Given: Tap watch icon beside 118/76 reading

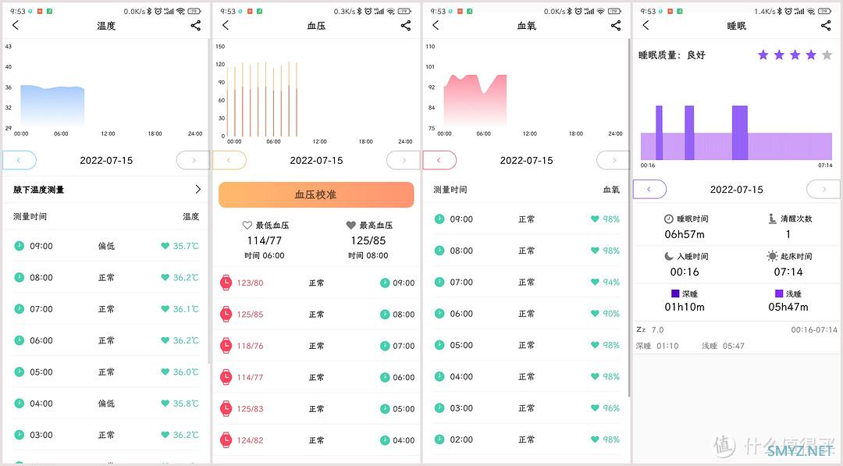Looking at the screenshot, I should click(x=226, y=346).
